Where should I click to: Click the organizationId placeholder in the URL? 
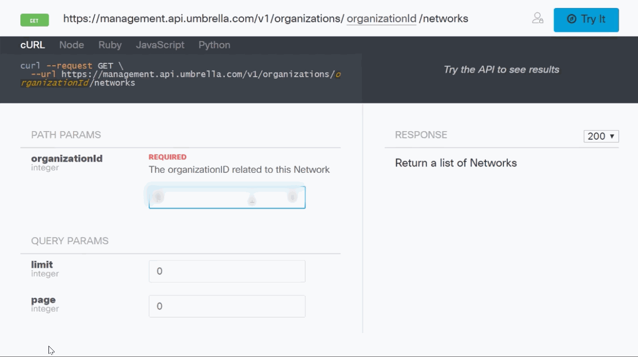click(381, 19)
